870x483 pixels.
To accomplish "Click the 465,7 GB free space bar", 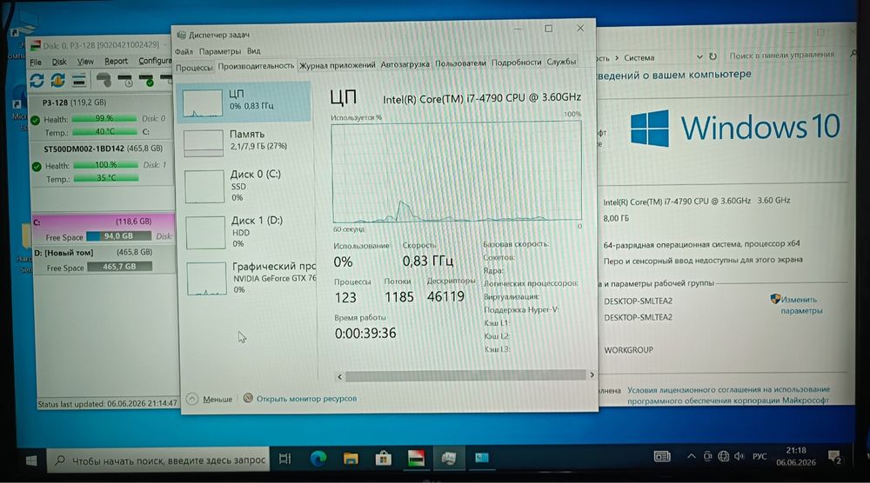I will tap(119, 267).
